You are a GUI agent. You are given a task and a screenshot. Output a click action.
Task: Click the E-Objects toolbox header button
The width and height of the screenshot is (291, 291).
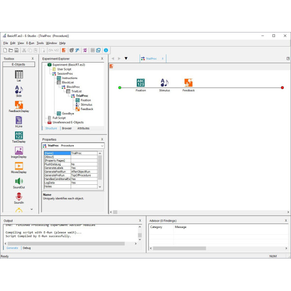click(x=19, y=65)
